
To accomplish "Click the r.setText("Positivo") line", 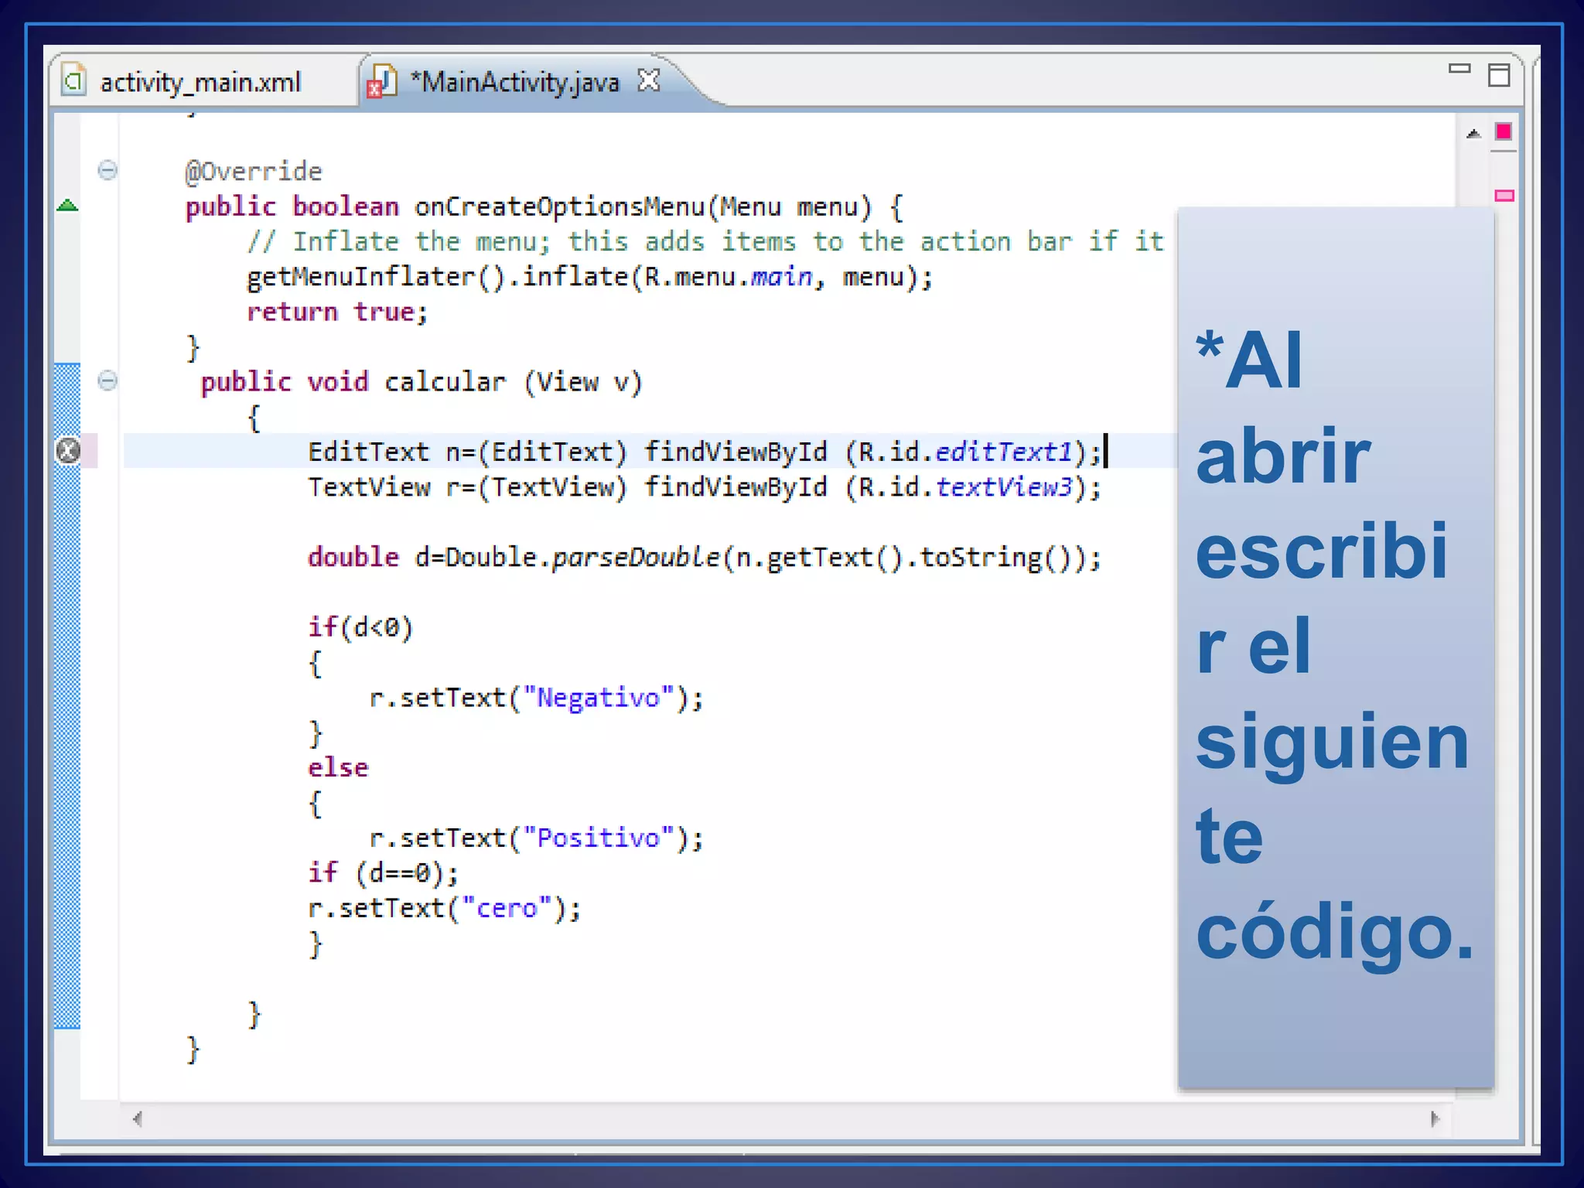I will click(x=536, y=838).
